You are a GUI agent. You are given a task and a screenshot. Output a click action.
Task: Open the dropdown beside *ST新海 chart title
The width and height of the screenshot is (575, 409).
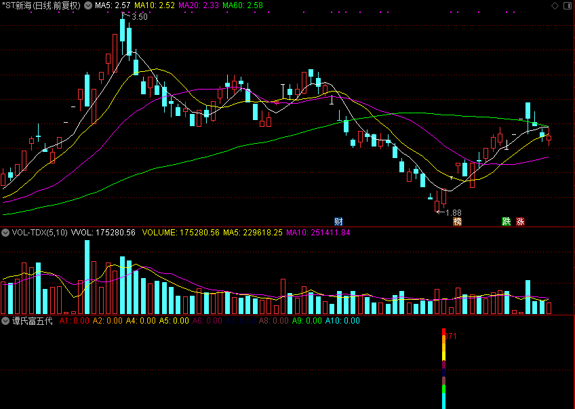[88, 5]
